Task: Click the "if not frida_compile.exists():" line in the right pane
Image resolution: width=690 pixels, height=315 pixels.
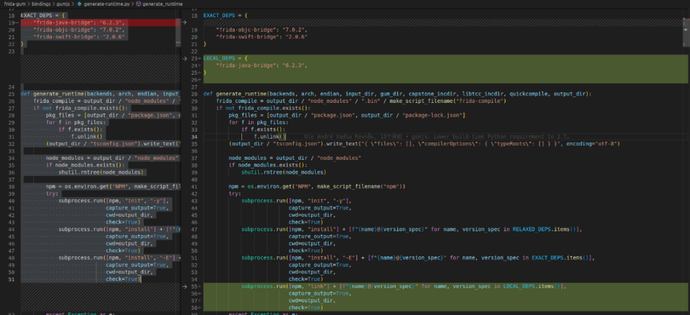Action: tap(263, 108)
